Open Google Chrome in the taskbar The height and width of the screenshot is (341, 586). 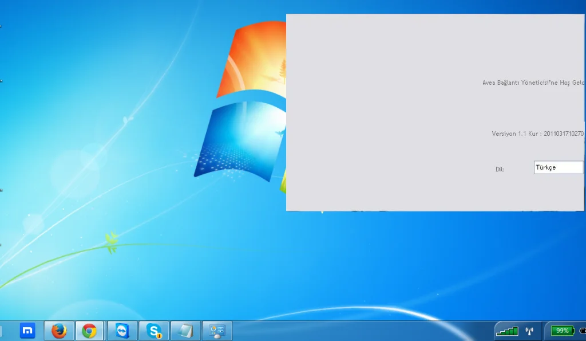pos(89,331)
